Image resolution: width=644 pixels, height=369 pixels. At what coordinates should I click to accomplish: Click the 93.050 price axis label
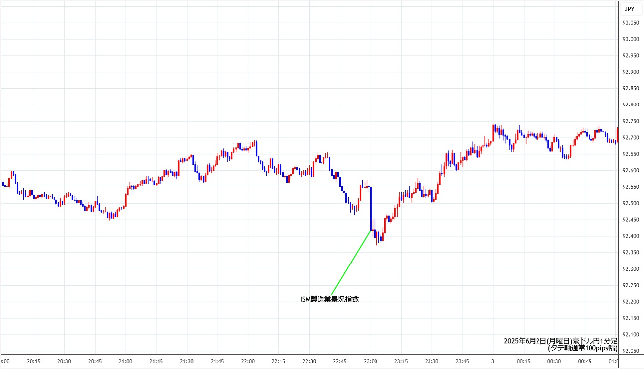(x=631, y=23)
